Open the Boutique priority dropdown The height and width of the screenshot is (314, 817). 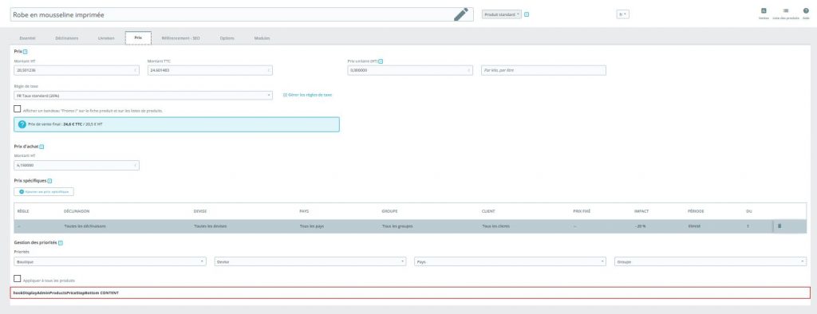[x=110, y=262]
